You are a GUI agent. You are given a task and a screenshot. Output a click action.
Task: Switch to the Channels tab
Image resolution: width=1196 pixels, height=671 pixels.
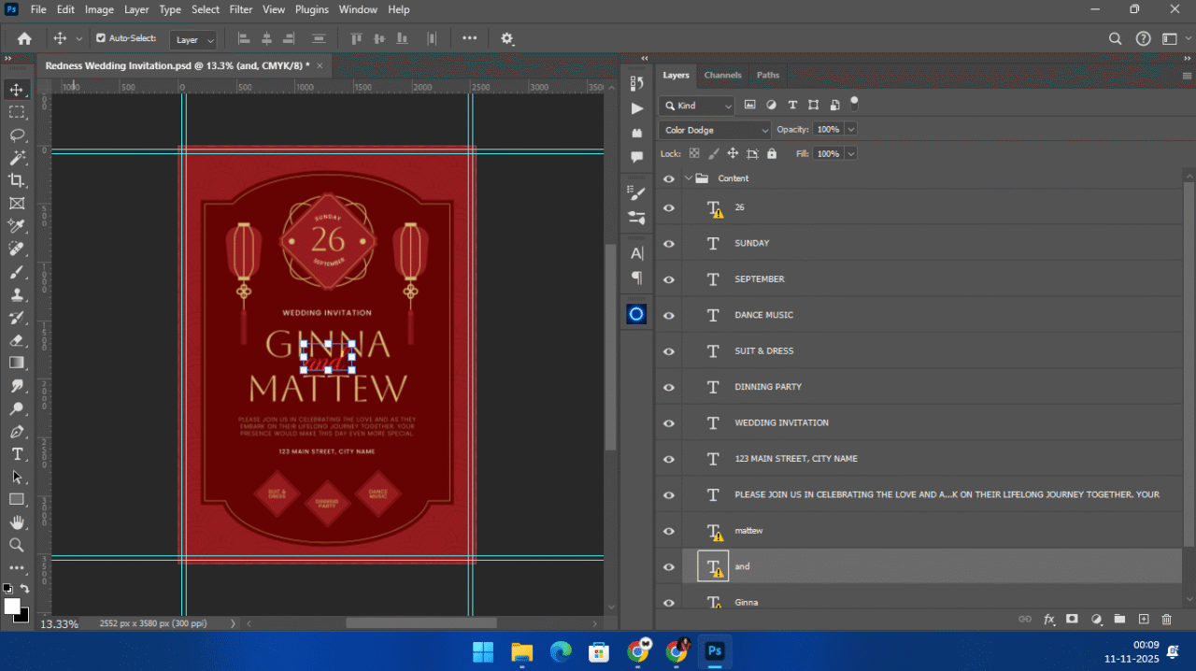[x=722, y=75]
